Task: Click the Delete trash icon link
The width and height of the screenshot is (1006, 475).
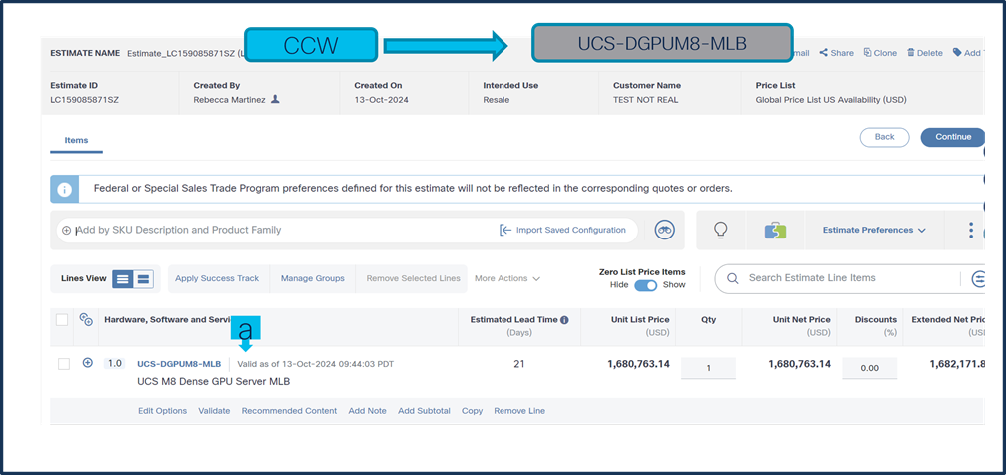Action: pos(924,53)
